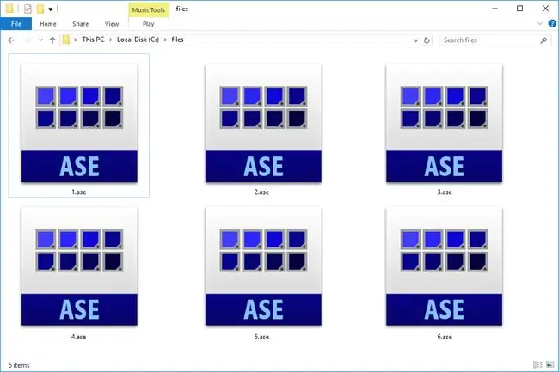Go back with the Back arrow

(x=11, y=40)
